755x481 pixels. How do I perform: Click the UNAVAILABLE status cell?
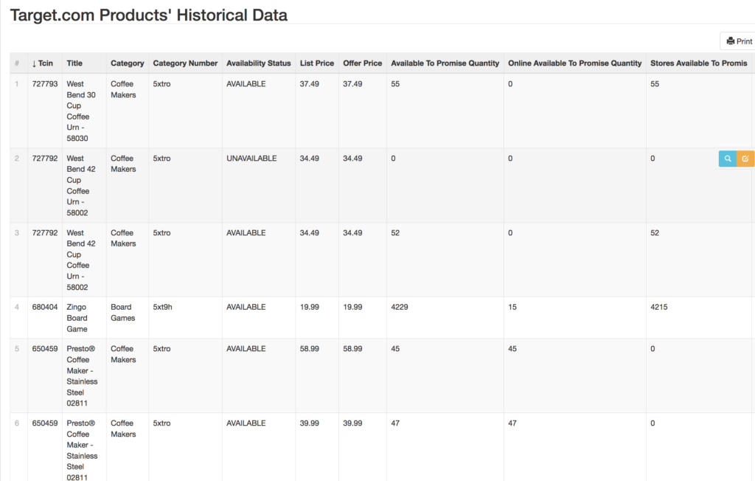click(x=251, y=159)
